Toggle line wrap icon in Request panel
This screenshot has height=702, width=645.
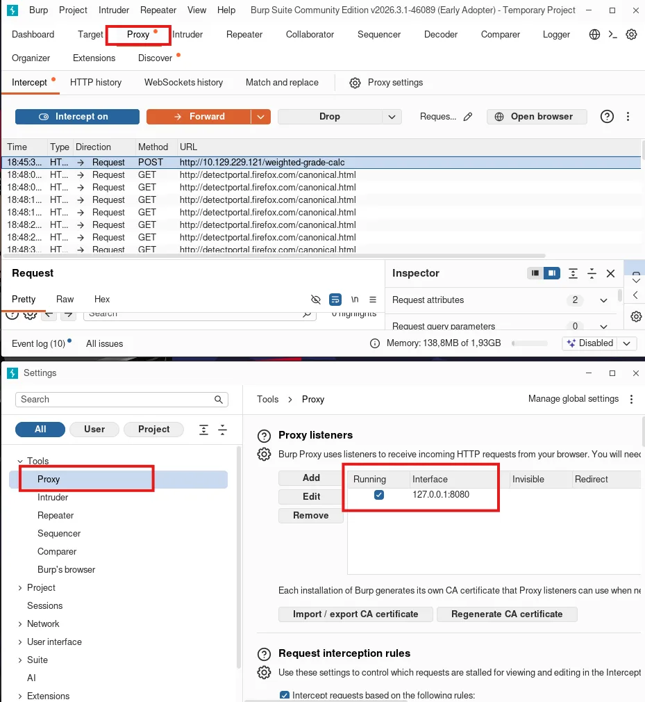pos(335,300)
